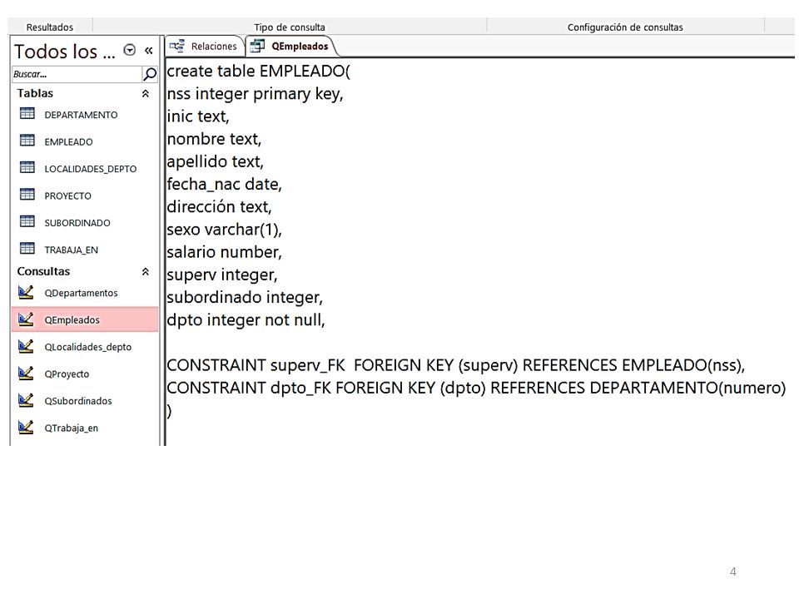Click the 'dpto integer not null,' line

[246, 319]
